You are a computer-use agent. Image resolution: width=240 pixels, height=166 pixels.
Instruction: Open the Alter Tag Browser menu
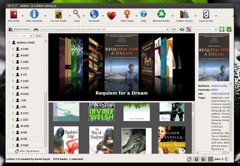[x=27, y=151]
